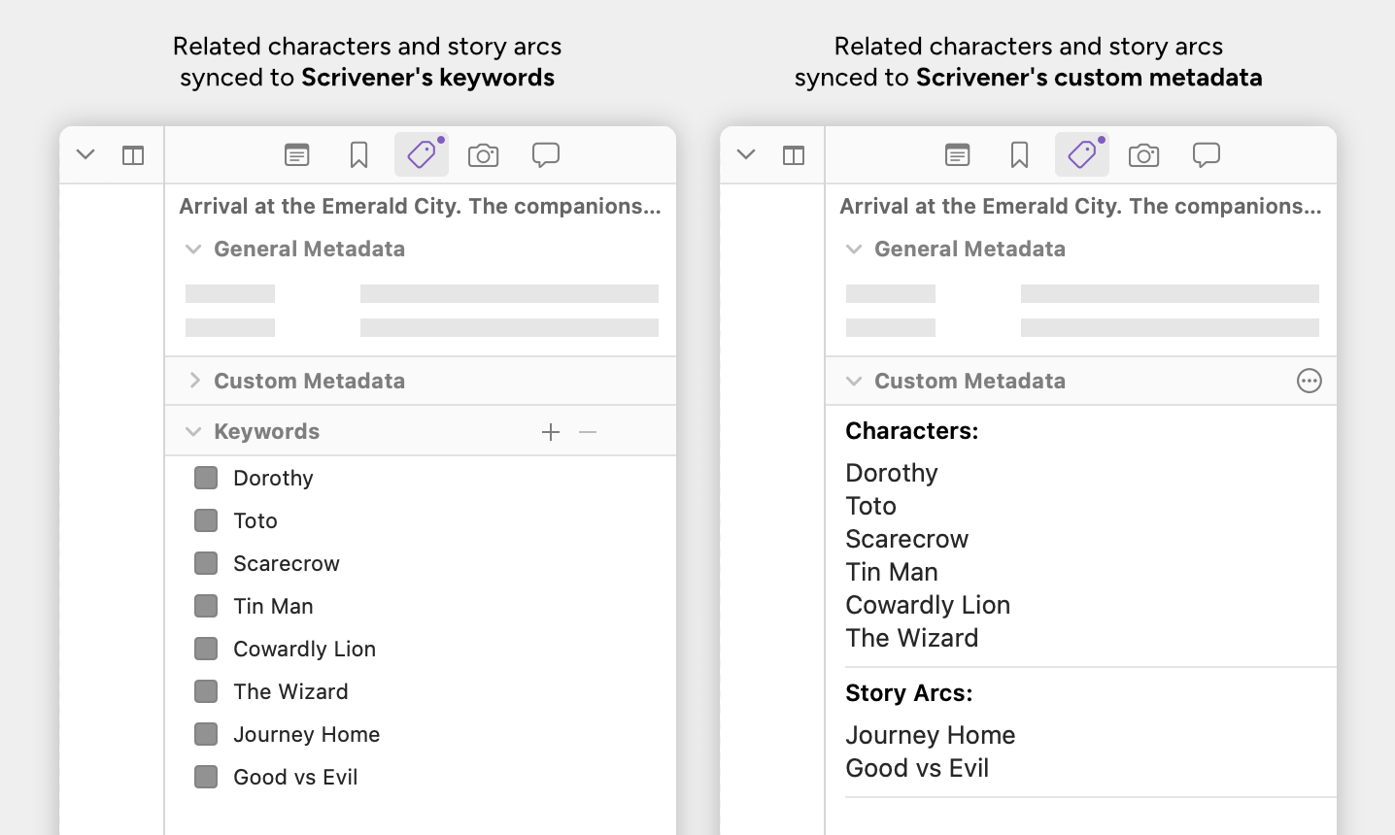Screen dimensions: 1395x835
Task: Click the General Metadata heading in left window
Action: click(310, 250)
